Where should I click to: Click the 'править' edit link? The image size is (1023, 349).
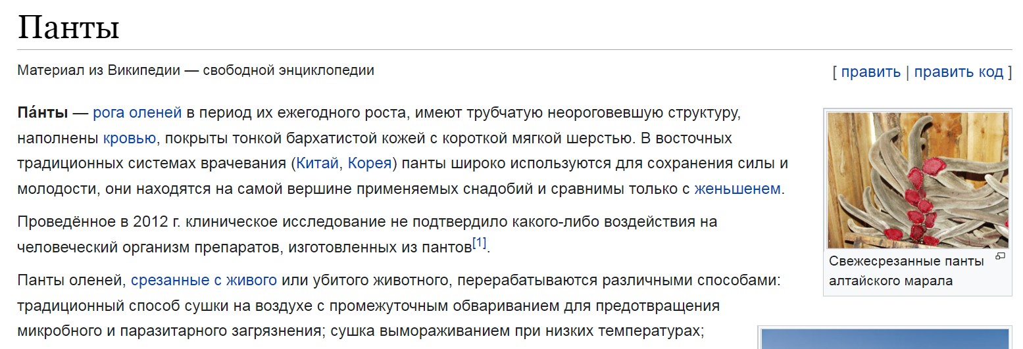tap(870, 72)
